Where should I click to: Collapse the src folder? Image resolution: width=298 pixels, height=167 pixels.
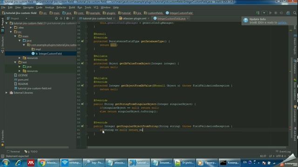(x=11, y=32)
